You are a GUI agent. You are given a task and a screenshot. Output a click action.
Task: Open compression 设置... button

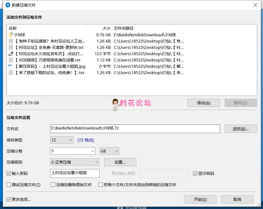point(120,162)
